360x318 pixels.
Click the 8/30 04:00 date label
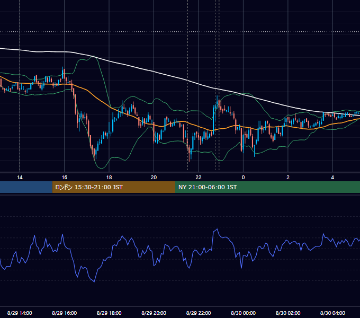332,313
